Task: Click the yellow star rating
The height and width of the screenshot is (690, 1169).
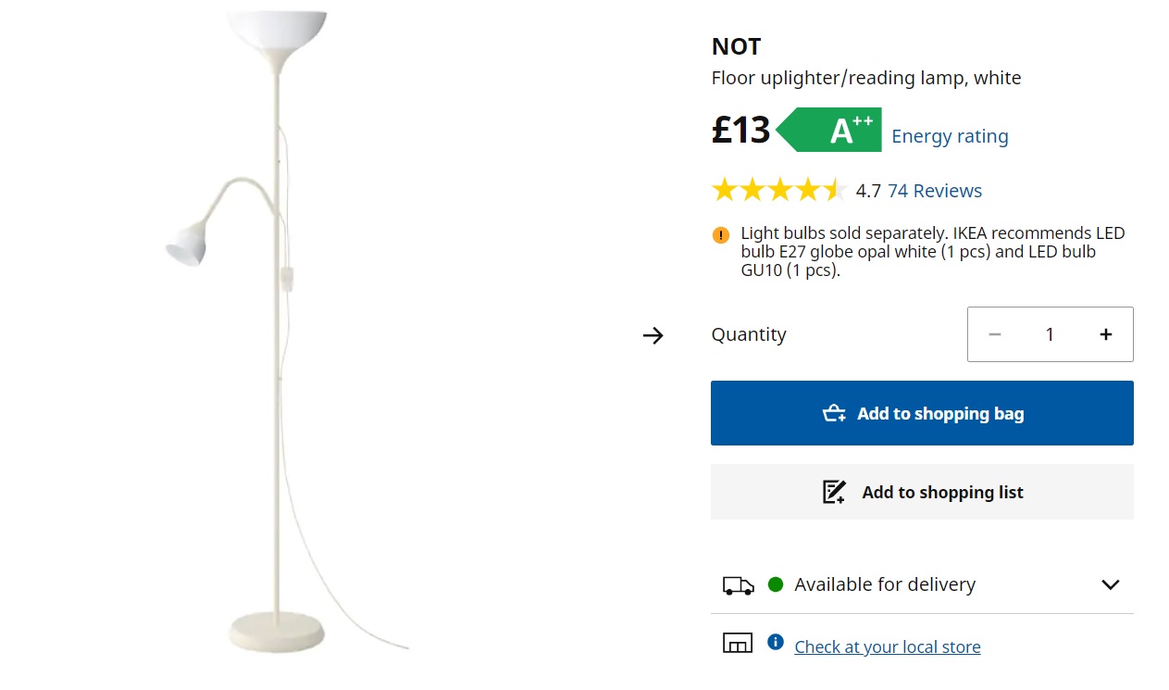Action: [x=779, y=191]
